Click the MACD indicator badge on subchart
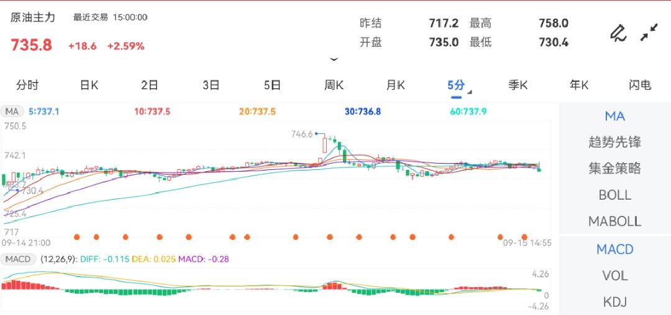The height and width of the screenshot is (315, 671). point(19,259)
